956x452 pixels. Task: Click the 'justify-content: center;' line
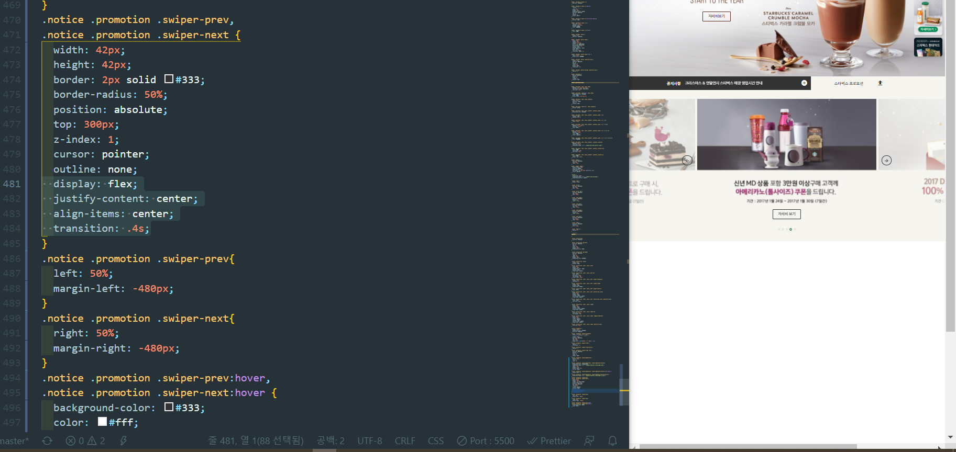pos(125,199)
